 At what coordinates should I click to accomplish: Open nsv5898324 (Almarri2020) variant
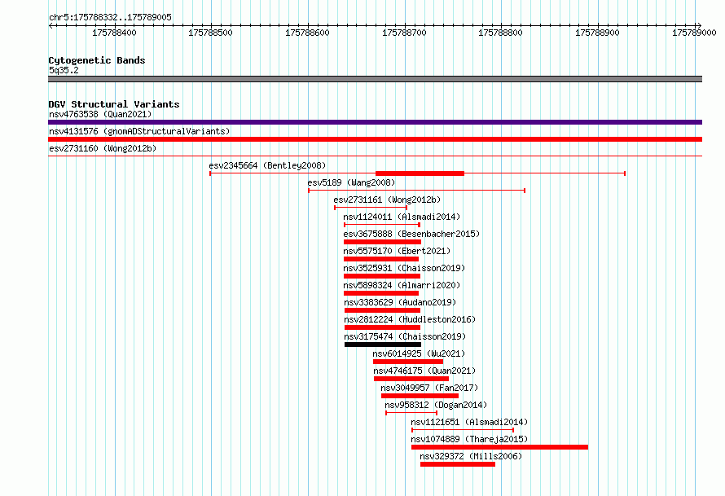click(x=402, y=285)
